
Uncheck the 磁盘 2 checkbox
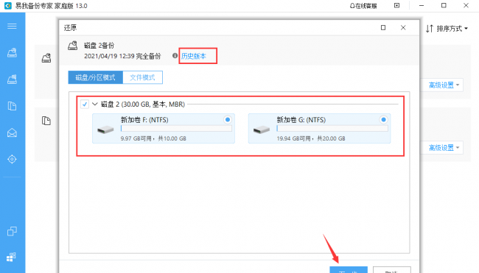[x=85, y=104]
